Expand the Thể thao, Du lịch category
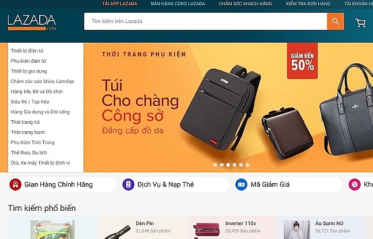 click(29, 153)
